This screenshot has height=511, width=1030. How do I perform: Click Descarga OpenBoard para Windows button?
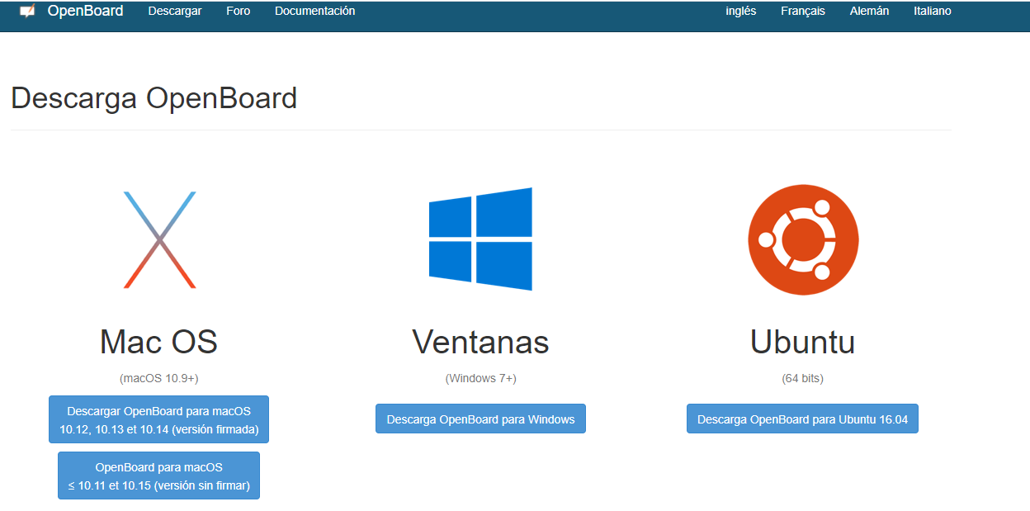[x=480, y=419]
